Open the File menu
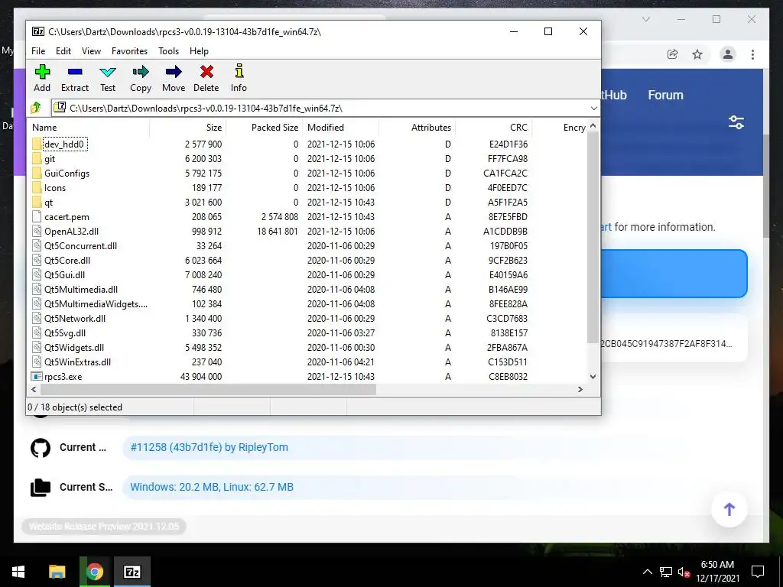 point(38,51)
